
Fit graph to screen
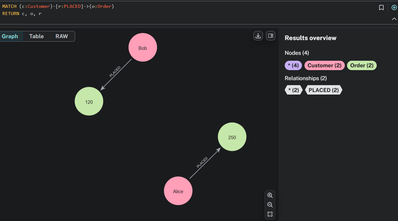(x=270, y=214)
